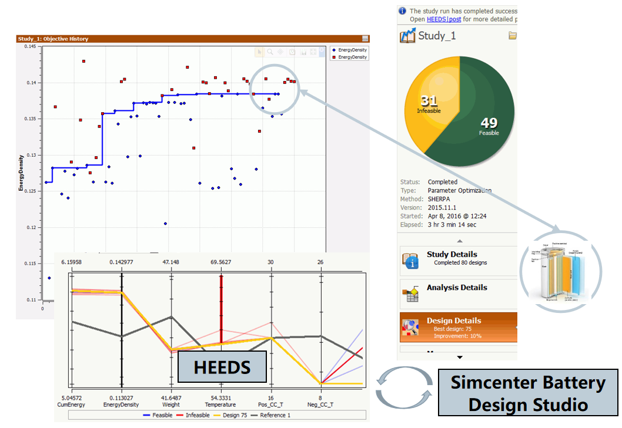
Task: Open the Design Details section
Action: [459, 328]
